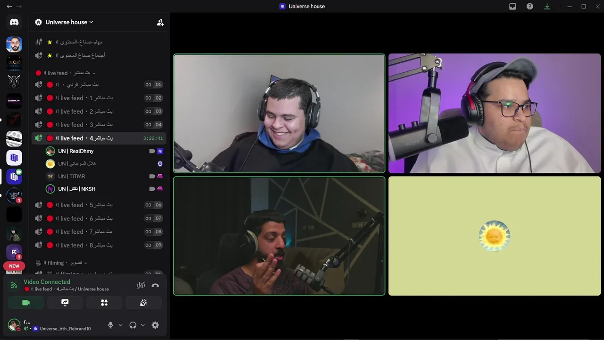Open UN | هلال السرحاني participant entry
The height and width of the screenshot is (340, 604).
(x=104, y=163)
